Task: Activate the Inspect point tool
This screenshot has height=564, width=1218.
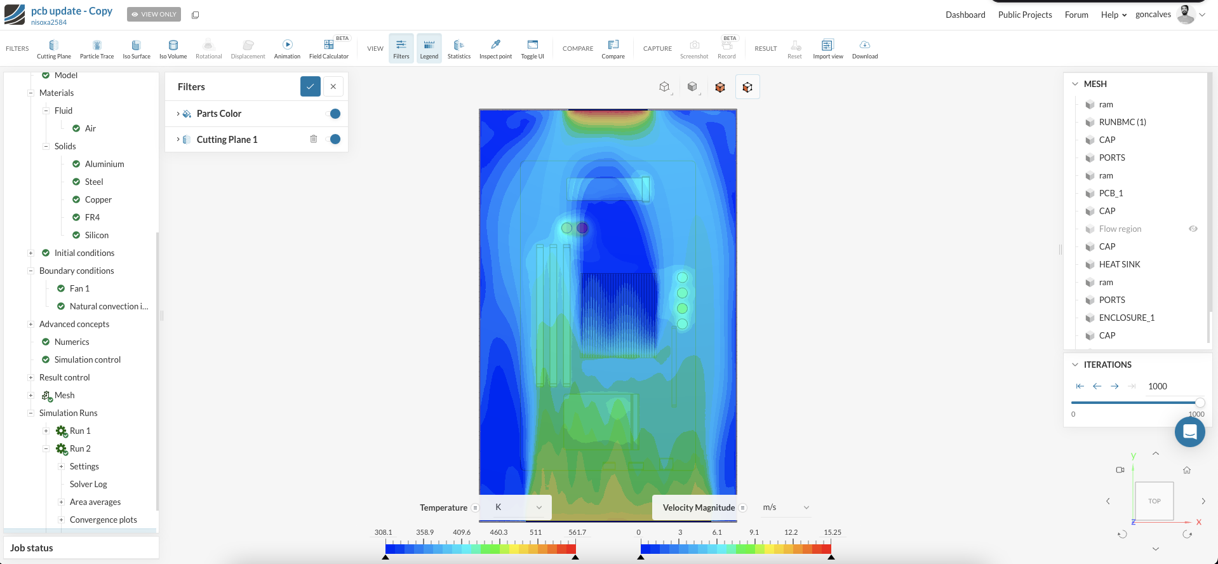Action: pyautogui.click(x=495, y=48)
